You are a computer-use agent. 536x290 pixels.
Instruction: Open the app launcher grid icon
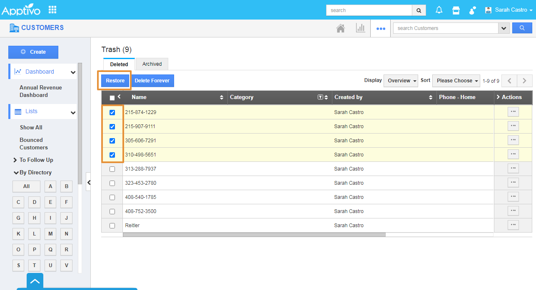coord(52,10)
